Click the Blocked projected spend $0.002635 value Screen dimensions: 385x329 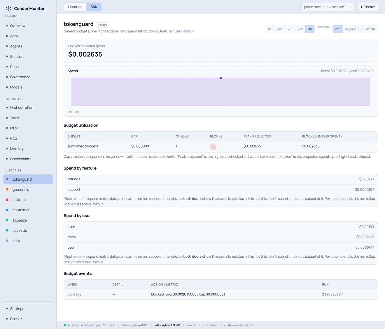click(x=85, y=54)
